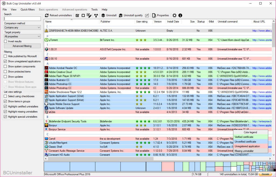
Task: Click the select all checkmark toolbar icon
Action: coord(77,15)
